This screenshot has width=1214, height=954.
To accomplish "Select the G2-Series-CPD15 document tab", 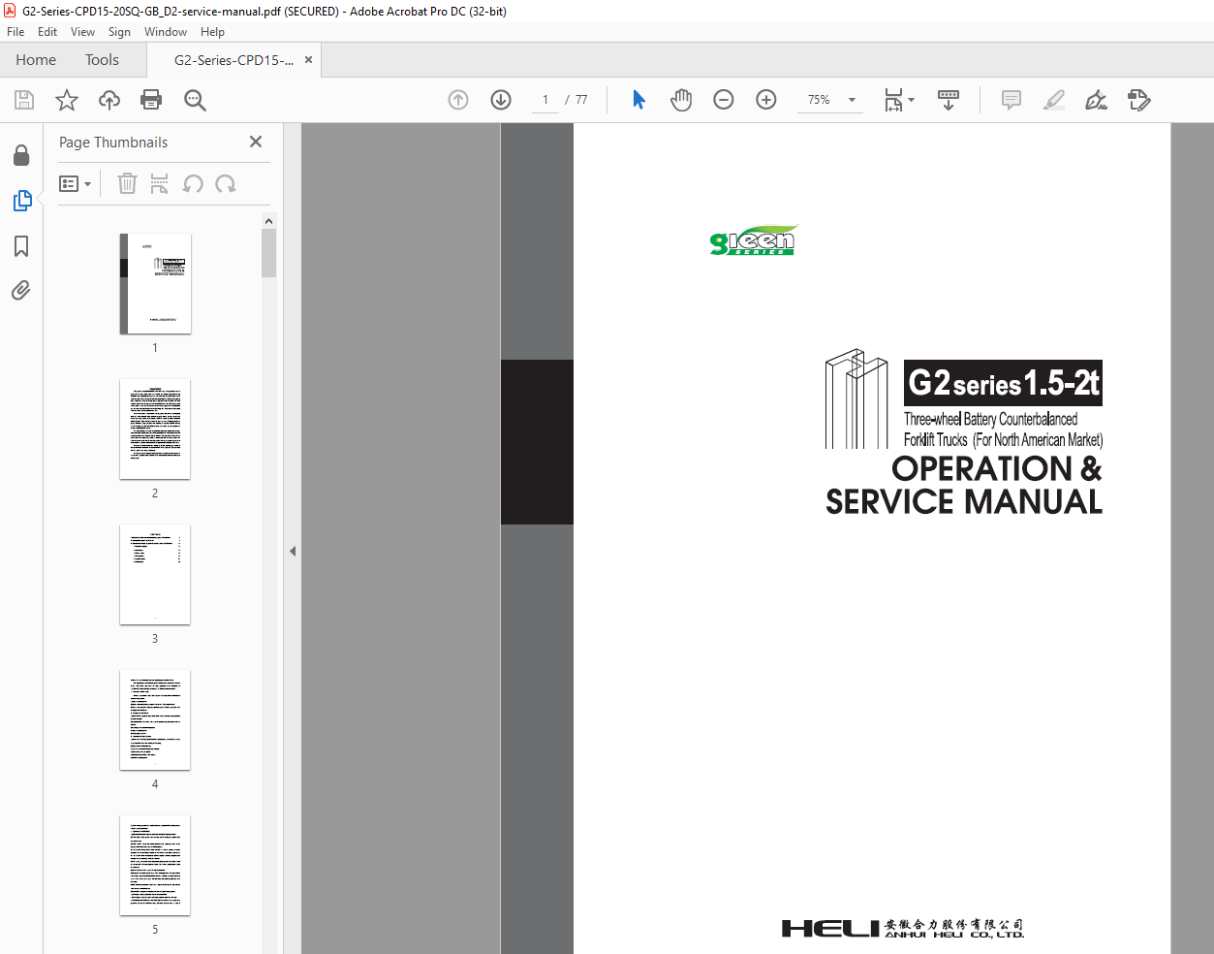I will [233, 60].
